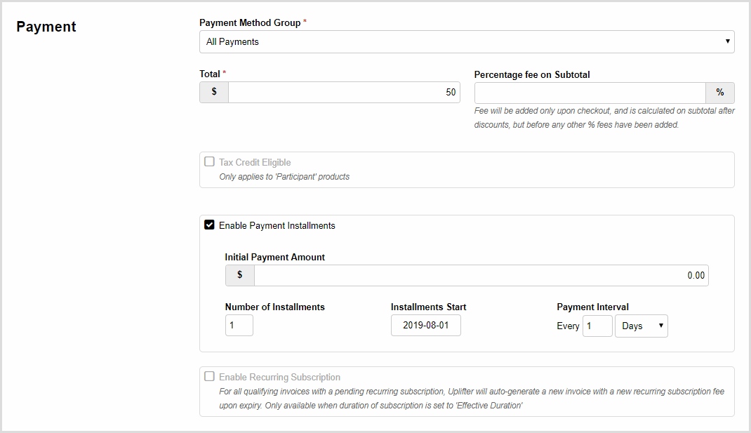Click the Total amount input field
This screenshot has height=433, width=751.
344,93
